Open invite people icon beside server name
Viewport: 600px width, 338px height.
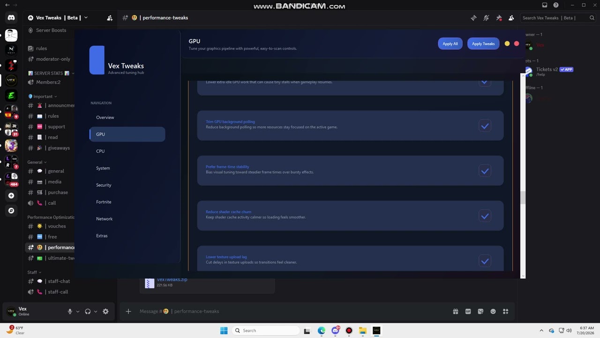coord(110,18)
